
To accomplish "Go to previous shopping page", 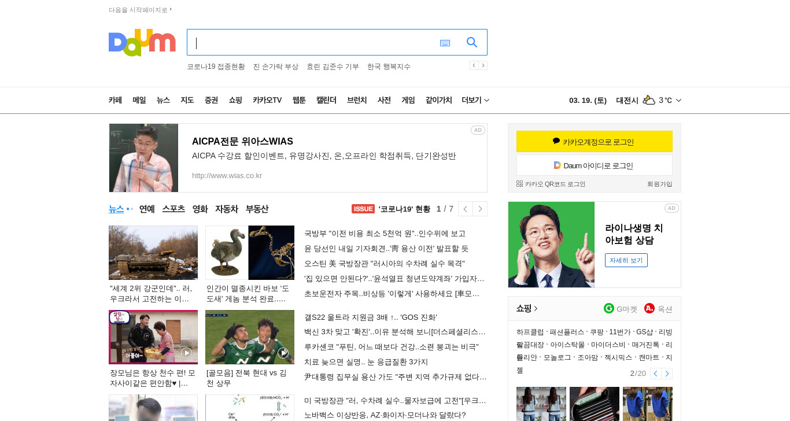I will [x=655, y=374].
